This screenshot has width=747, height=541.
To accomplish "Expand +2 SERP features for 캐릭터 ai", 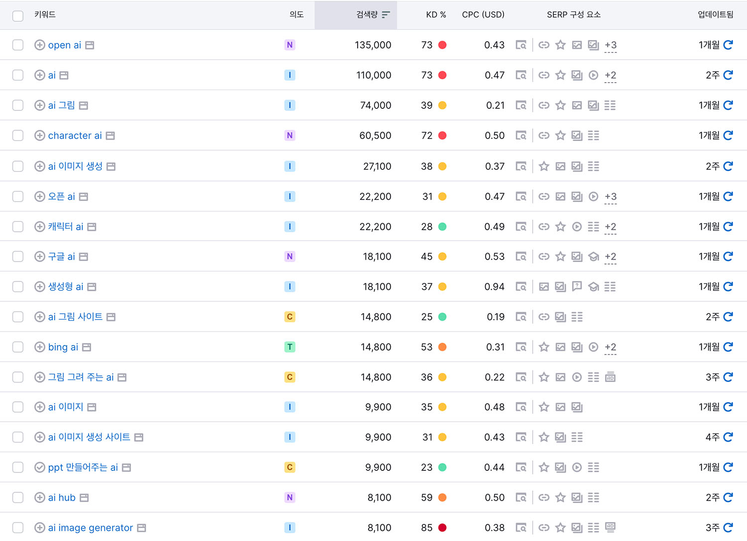I will [611, 227].
